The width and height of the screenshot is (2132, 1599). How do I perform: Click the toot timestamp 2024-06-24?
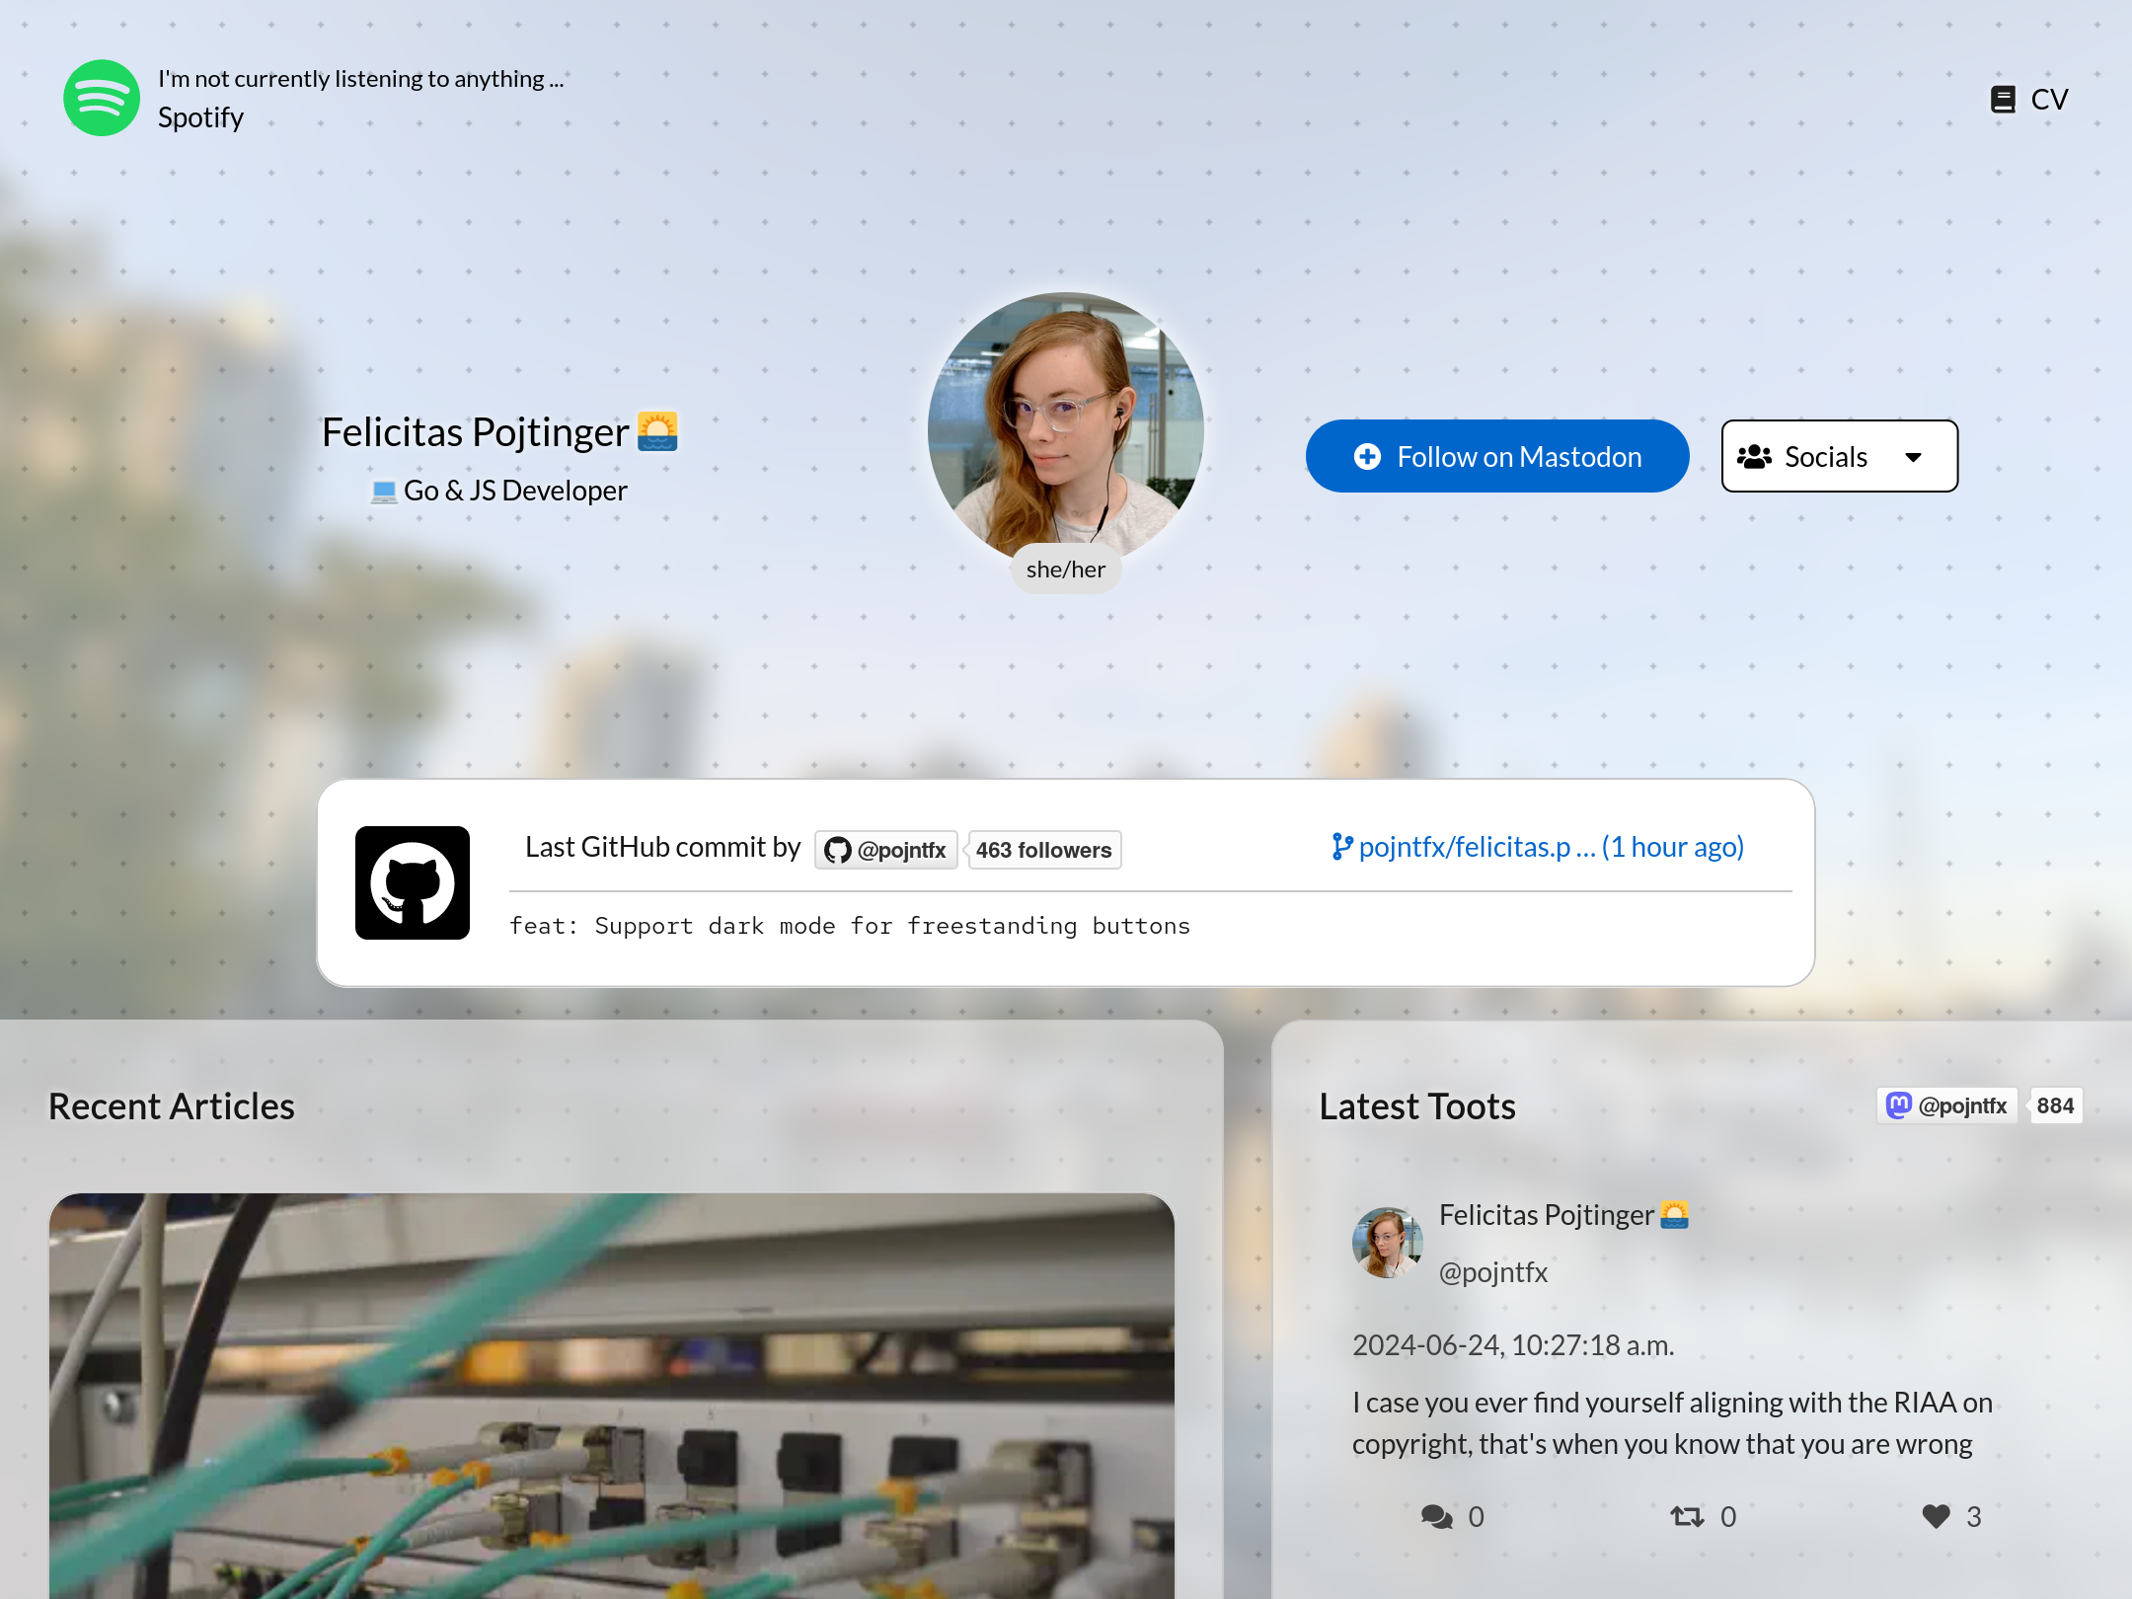[x=1513, y=1344]
